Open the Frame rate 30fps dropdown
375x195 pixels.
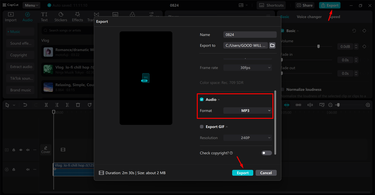[248, 68]
